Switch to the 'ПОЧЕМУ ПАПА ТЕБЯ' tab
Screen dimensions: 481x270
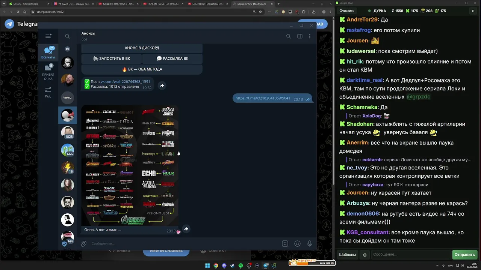[163, 4]
